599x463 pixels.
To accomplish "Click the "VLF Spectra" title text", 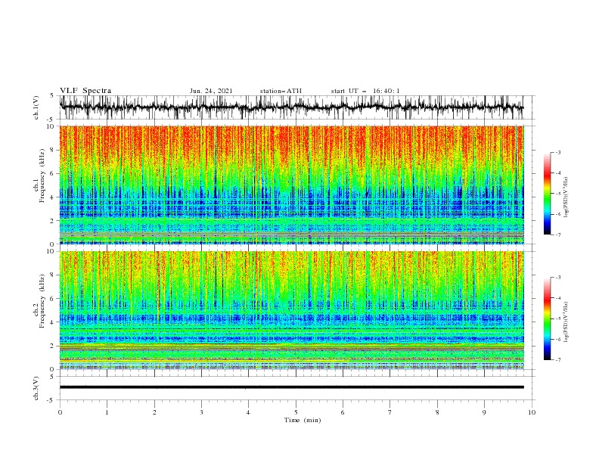I will [85, 91].
